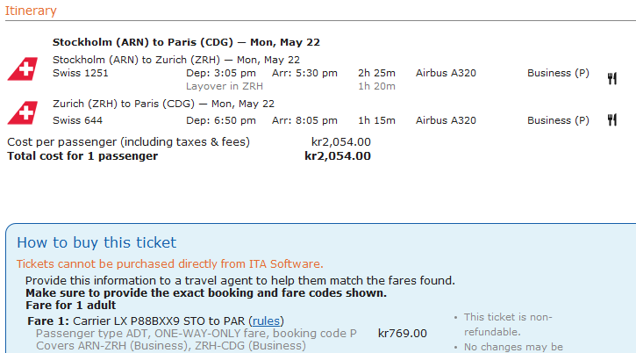Click the How to buy this ticket heading
The height and width of the screenshot is (353, 636).
point(96,242)
